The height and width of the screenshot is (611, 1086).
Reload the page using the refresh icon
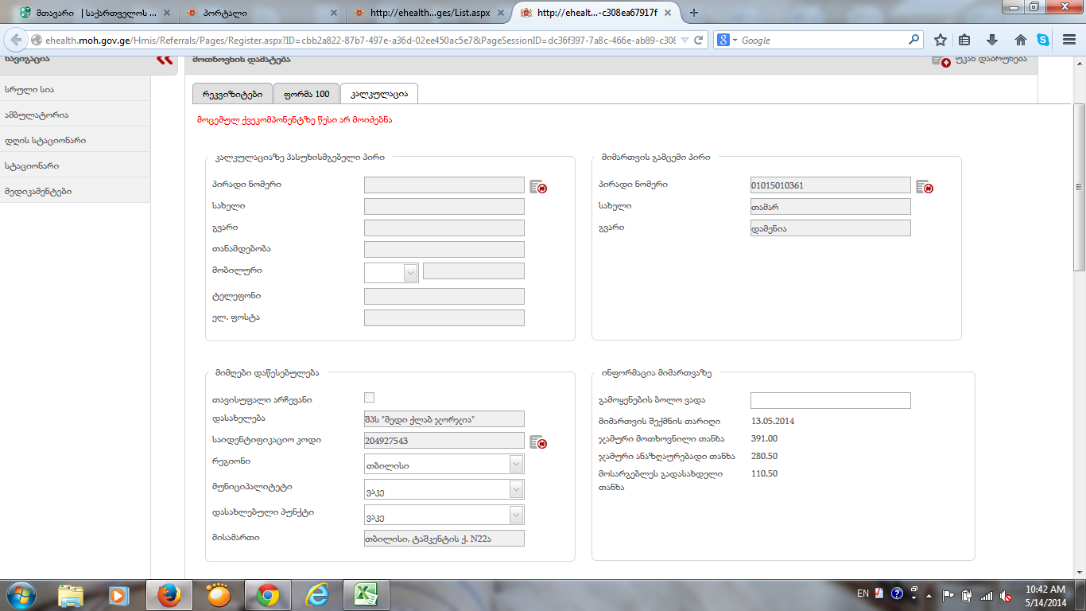coord(698,41)
